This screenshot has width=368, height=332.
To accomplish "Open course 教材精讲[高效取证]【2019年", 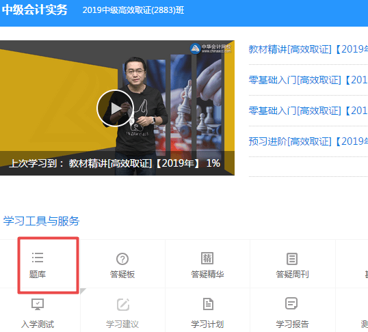I will (308, 49).
